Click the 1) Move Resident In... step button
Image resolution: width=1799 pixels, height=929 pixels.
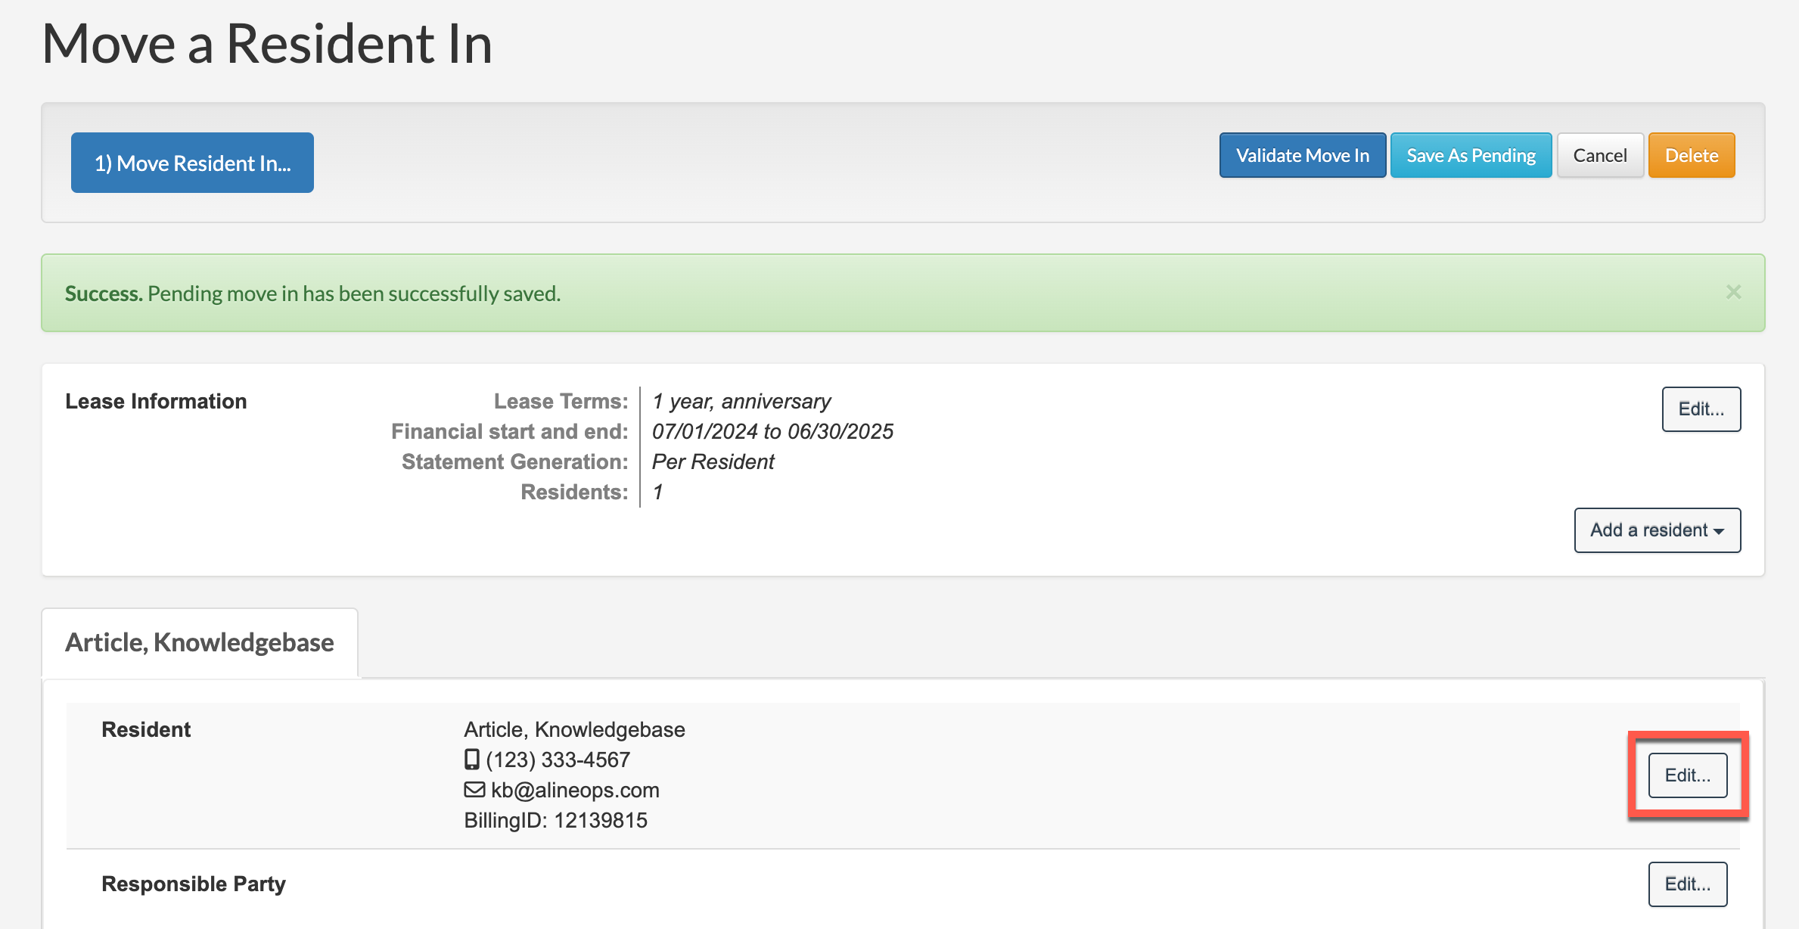[x=192, y=163]
